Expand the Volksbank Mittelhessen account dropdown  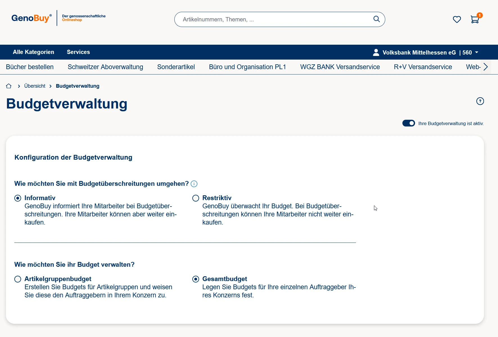(x=476, y=53)
